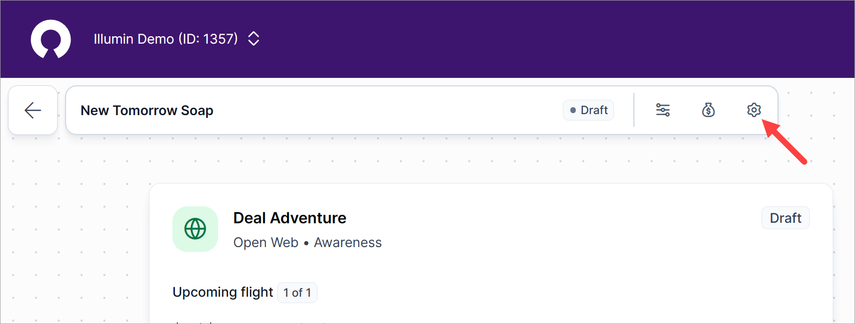Screen dimensions: 855x324
Task: Go back using the left arrow button
Action: click(33, 110)
